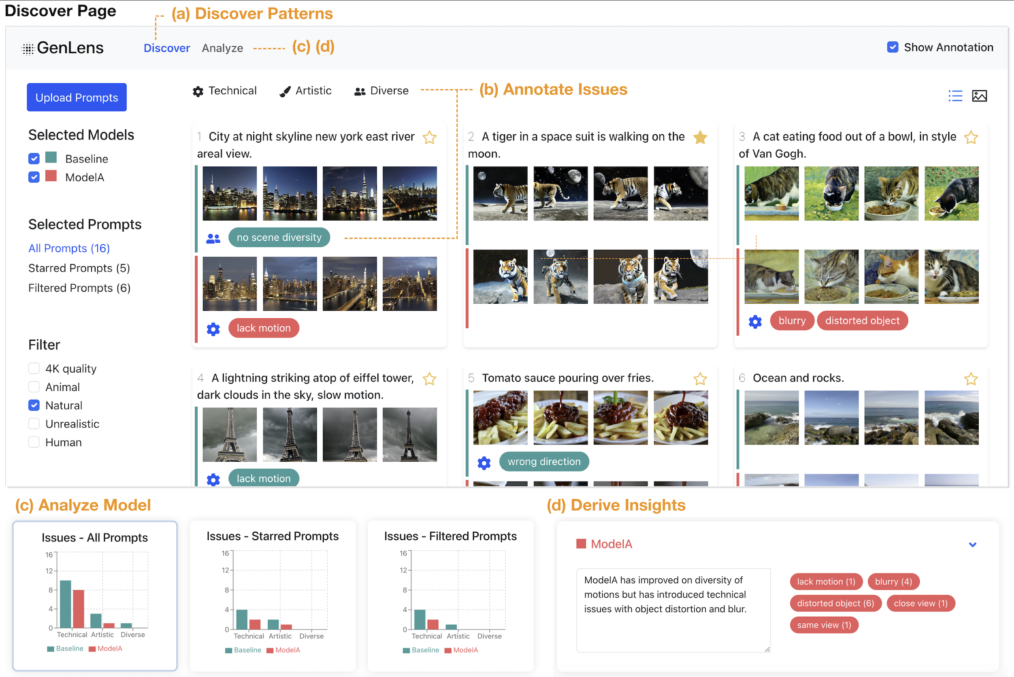This screenshot has height=677, width=1014.
Task: Open first Ocean and rocks thumbnail
Action: click(771, 418)
